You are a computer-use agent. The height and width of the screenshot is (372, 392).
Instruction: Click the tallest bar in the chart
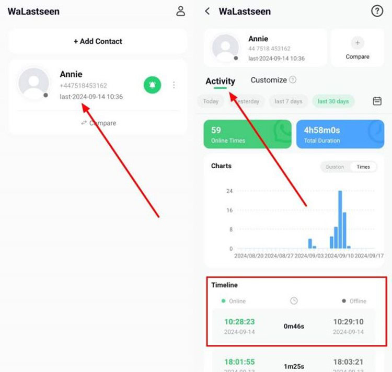coord(340,219)
